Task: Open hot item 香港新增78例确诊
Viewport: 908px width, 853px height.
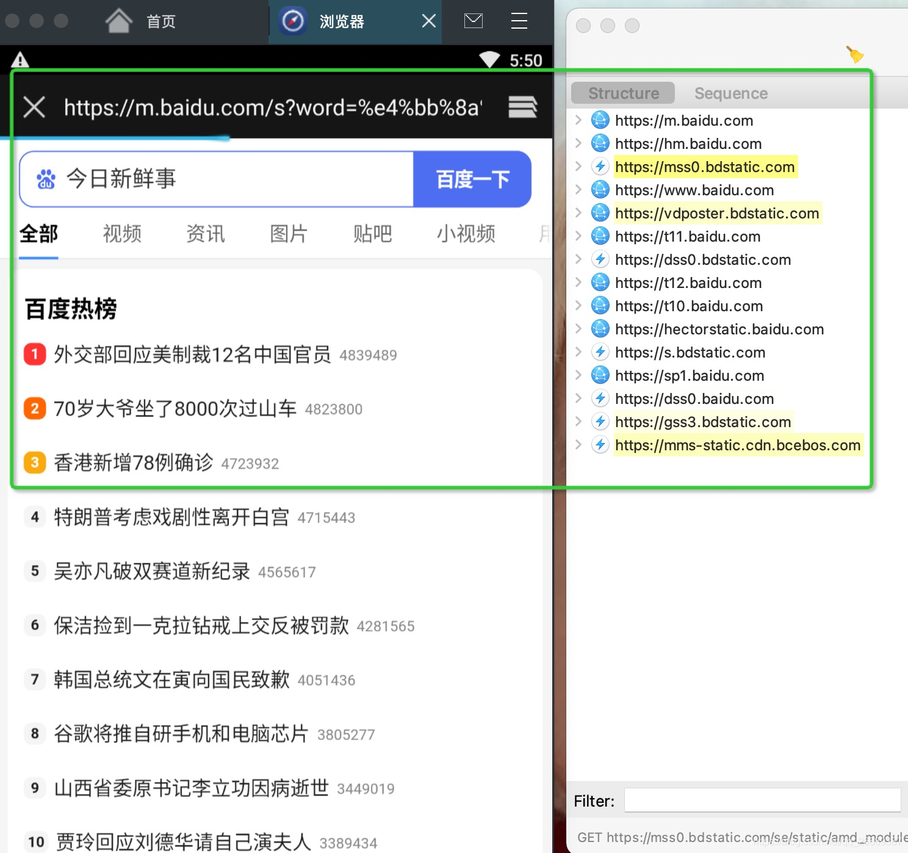Action: click(x=134, y=462)
